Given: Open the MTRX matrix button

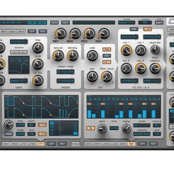Looking at the screenshot, I should [76, 144].
